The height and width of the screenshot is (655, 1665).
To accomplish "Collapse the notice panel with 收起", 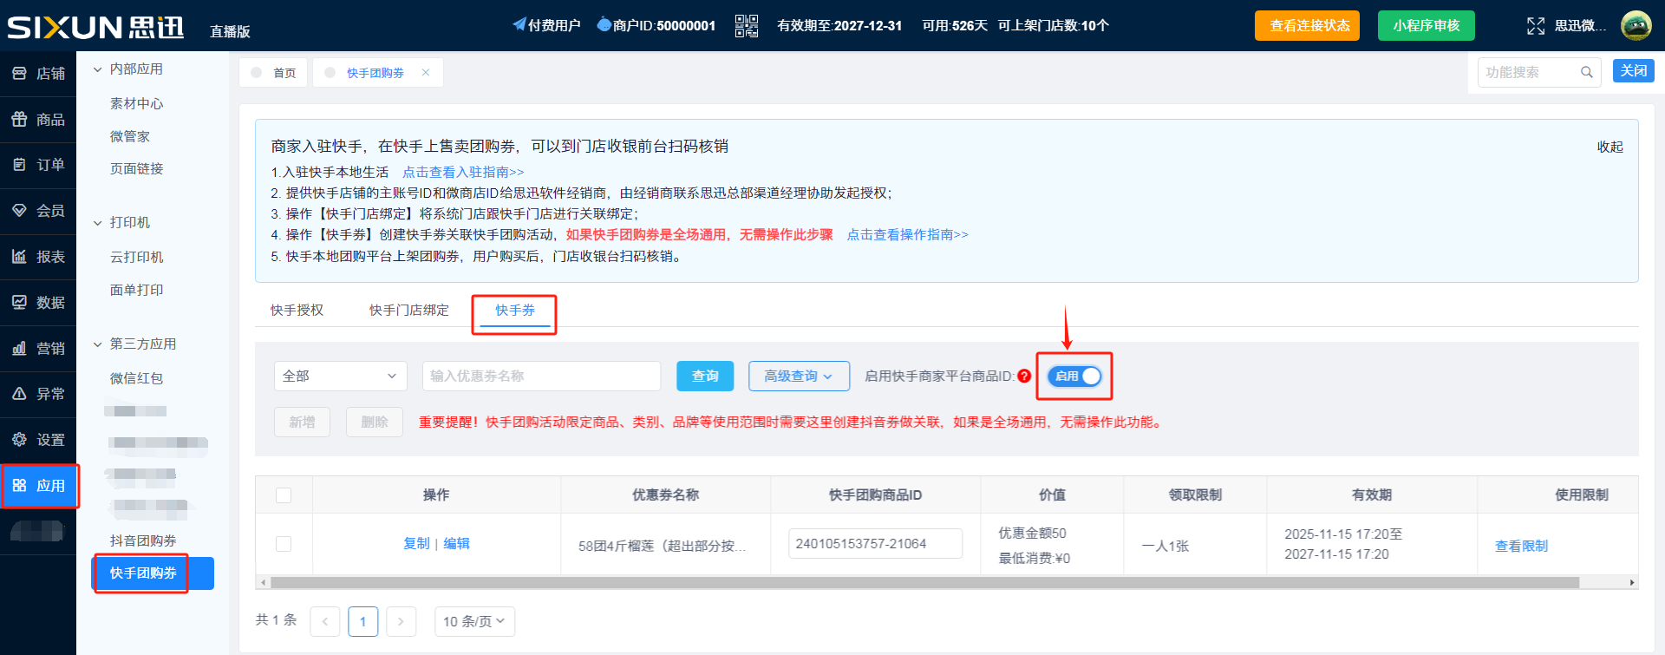I will coord(1610,147).
